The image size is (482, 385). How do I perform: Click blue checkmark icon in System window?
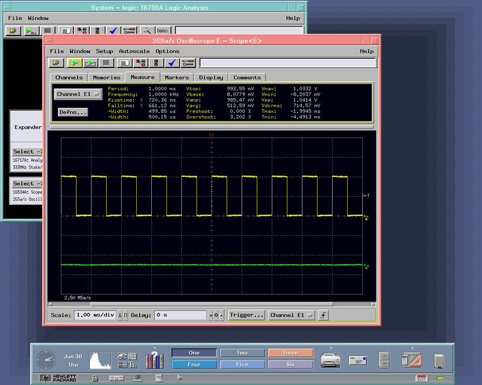pos(113,31)
